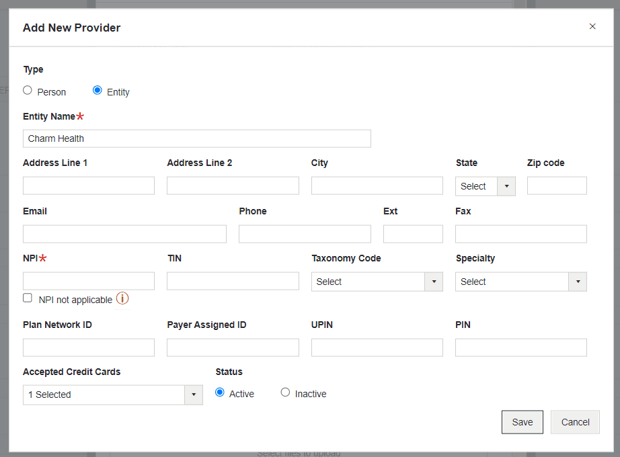Select the Person radio button
The height and width of the screenshot is (457, 620).
click(27, 90)
